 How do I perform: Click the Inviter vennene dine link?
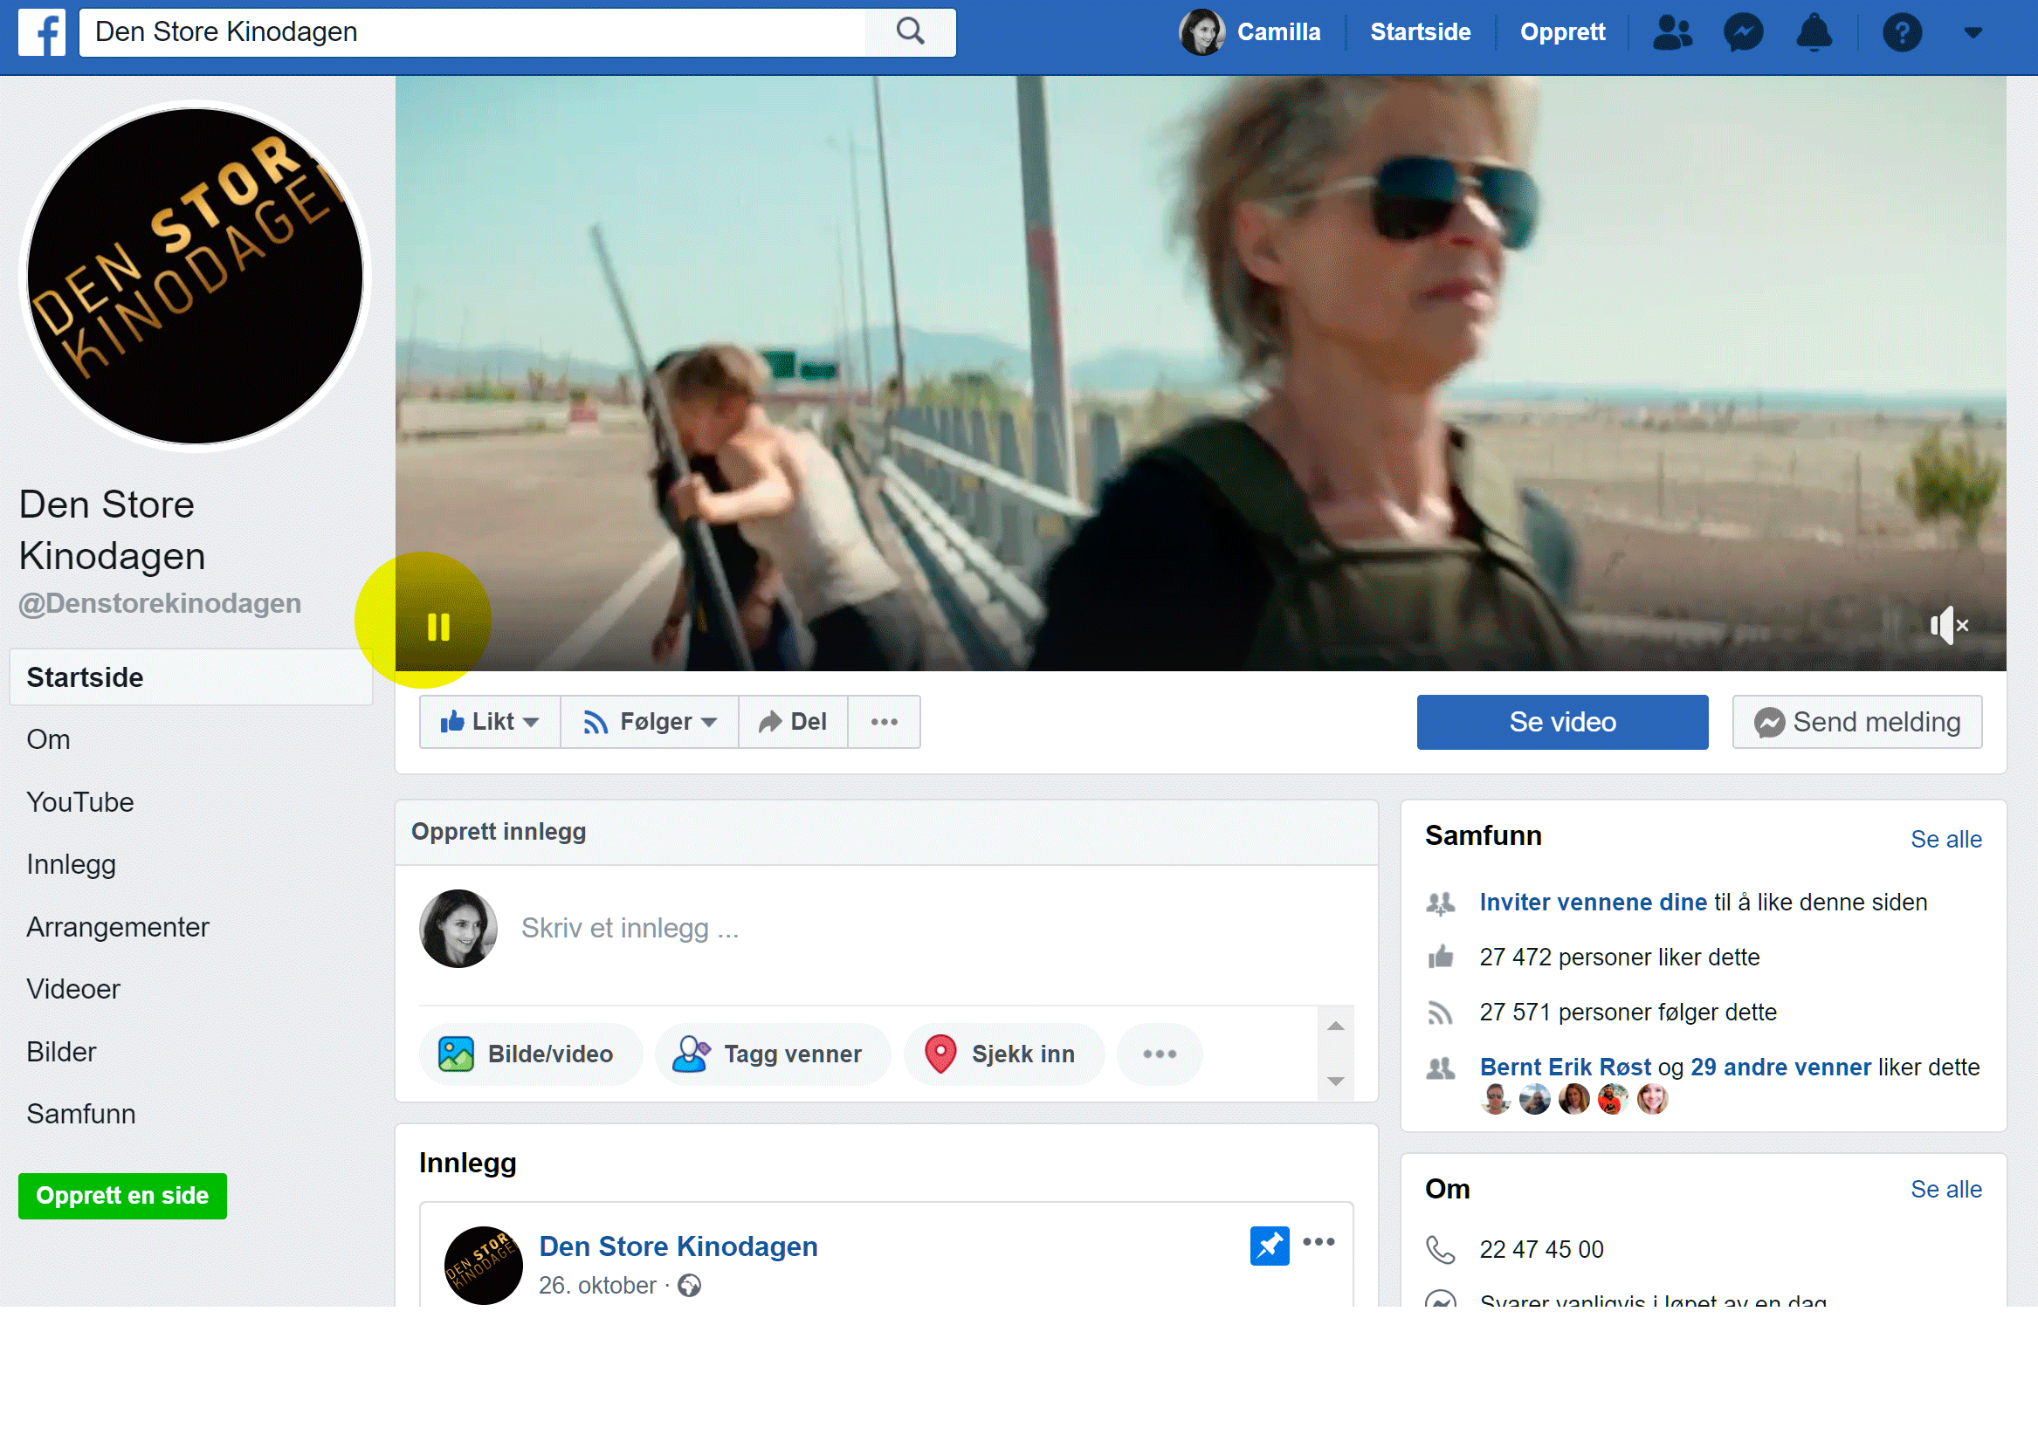(x=1593, y=902)
